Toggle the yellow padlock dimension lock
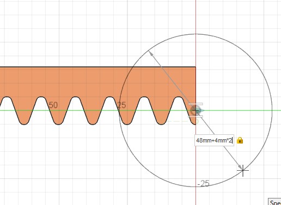 240,140
